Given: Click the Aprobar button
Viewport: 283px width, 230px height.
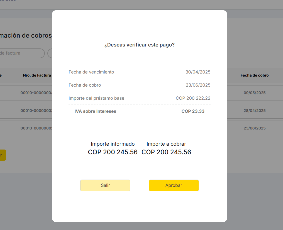Looking at the screenshot, I should [174, 185].
